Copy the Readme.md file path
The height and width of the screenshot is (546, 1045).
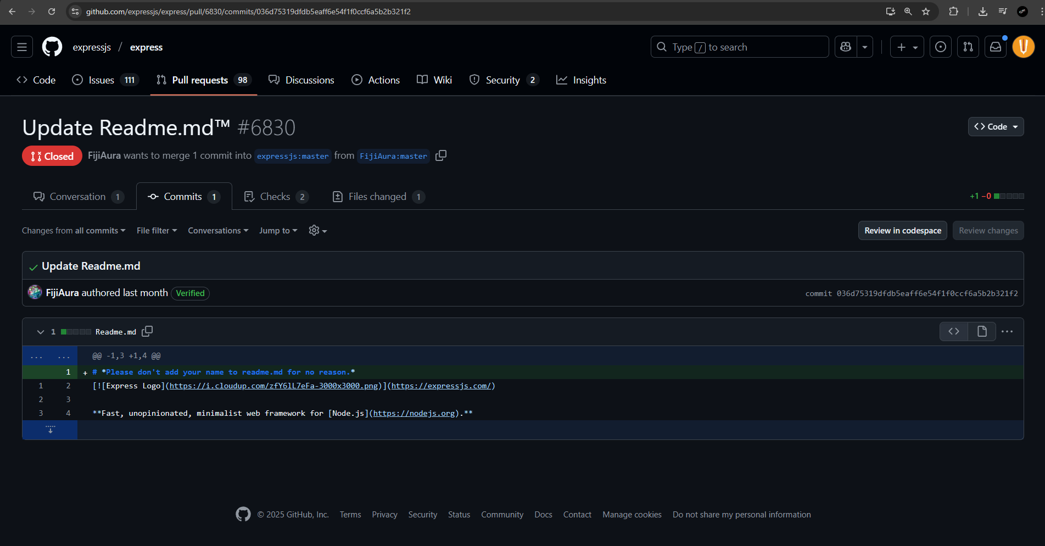pos(147,331)
